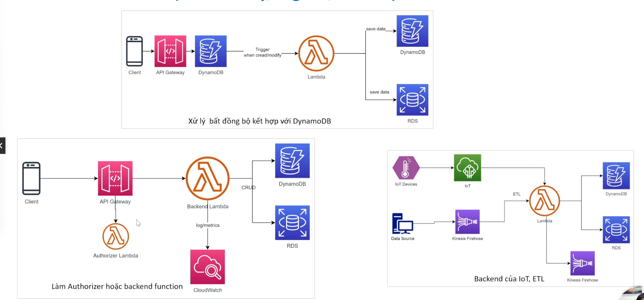Click the Backend Lambda icon
Screen dimensions: 644x300
(x=207, y=178)
